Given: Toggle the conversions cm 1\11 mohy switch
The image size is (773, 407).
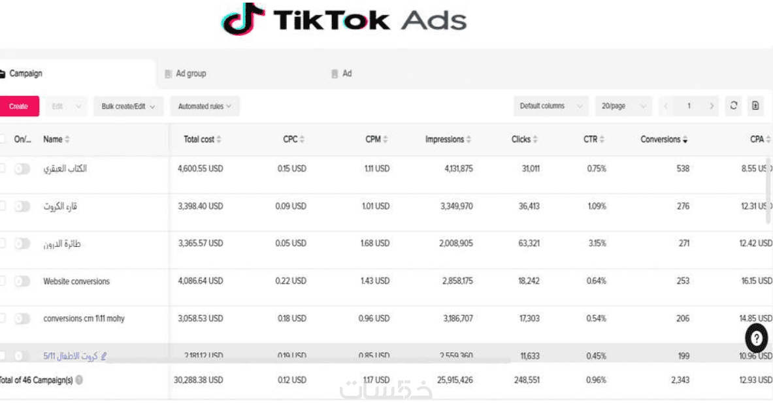Looking at the screenshot, I should click(x=22, y=319).
